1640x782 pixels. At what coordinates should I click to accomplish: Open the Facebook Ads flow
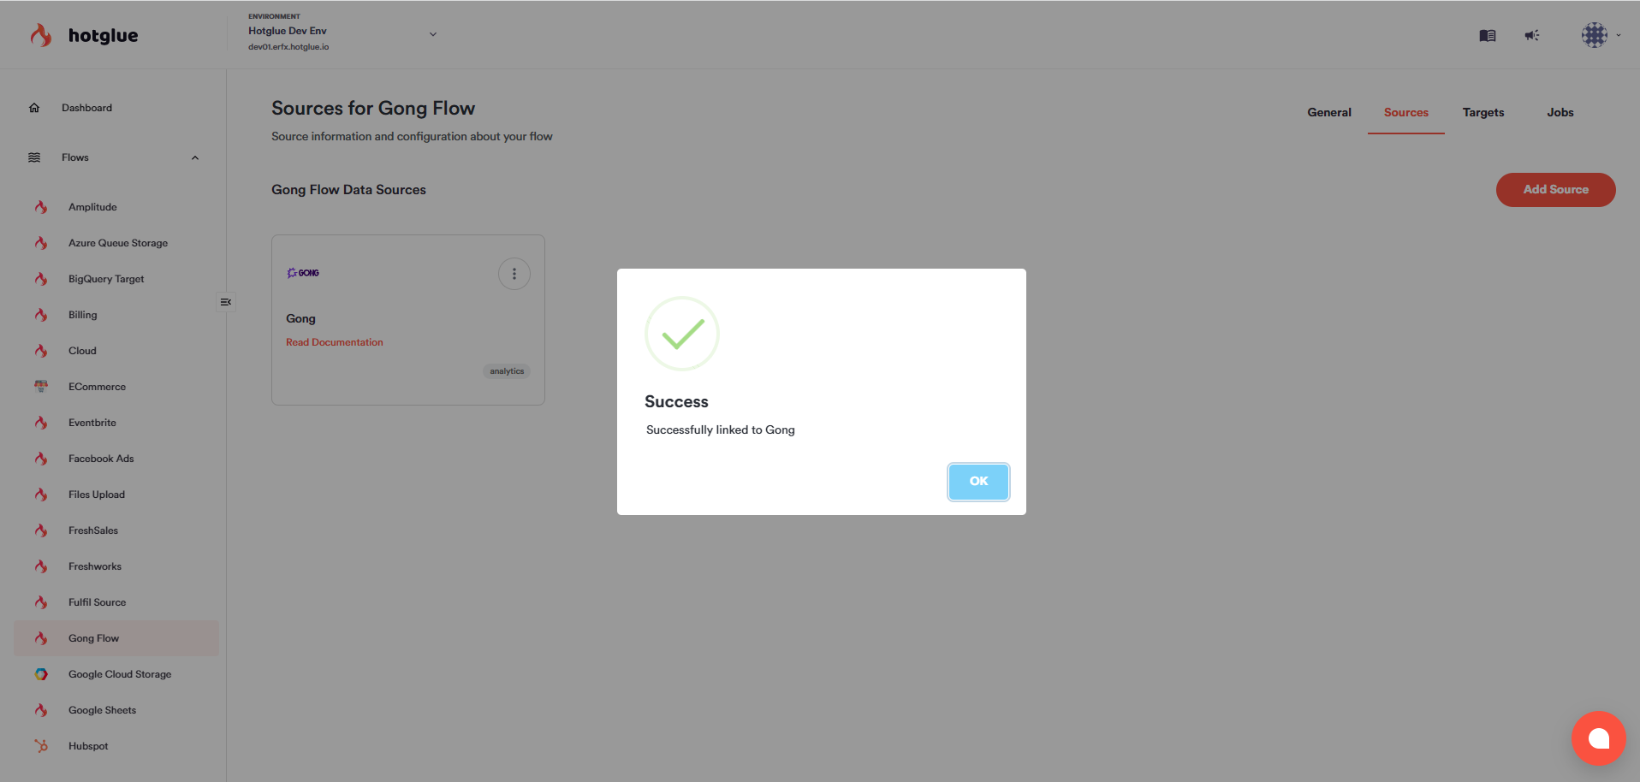(101, 459)
